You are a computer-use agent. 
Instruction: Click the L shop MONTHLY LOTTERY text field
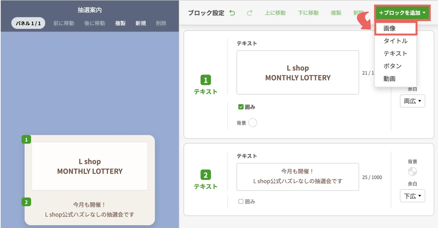298,72
